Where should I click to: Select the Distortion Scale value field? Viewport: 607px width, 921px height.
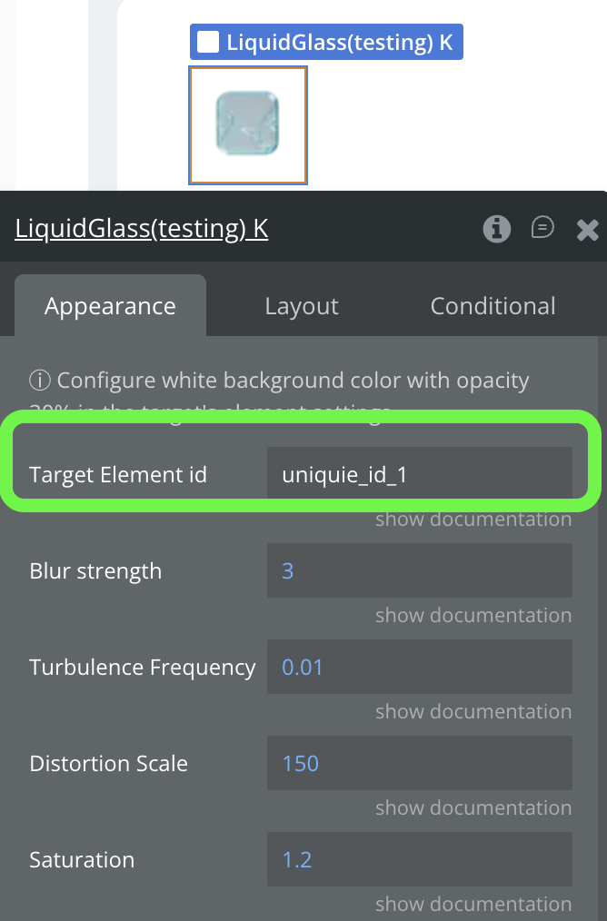pyautogui.click(x=419, y=763)
